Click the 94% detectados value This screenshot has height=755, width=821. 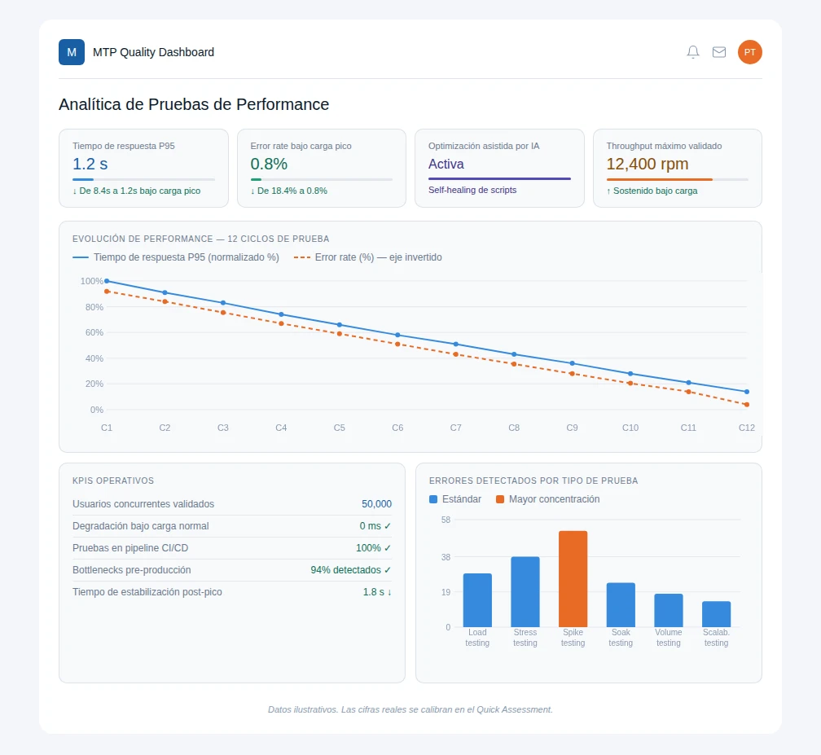click(x=351, y=570)
